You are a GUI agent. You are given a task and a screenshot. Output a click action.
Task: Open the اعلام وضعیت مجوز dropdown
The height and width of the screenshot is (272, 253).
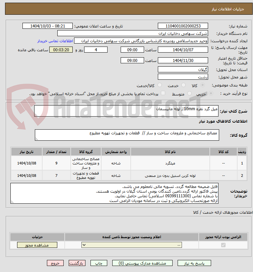click(132, 245)
